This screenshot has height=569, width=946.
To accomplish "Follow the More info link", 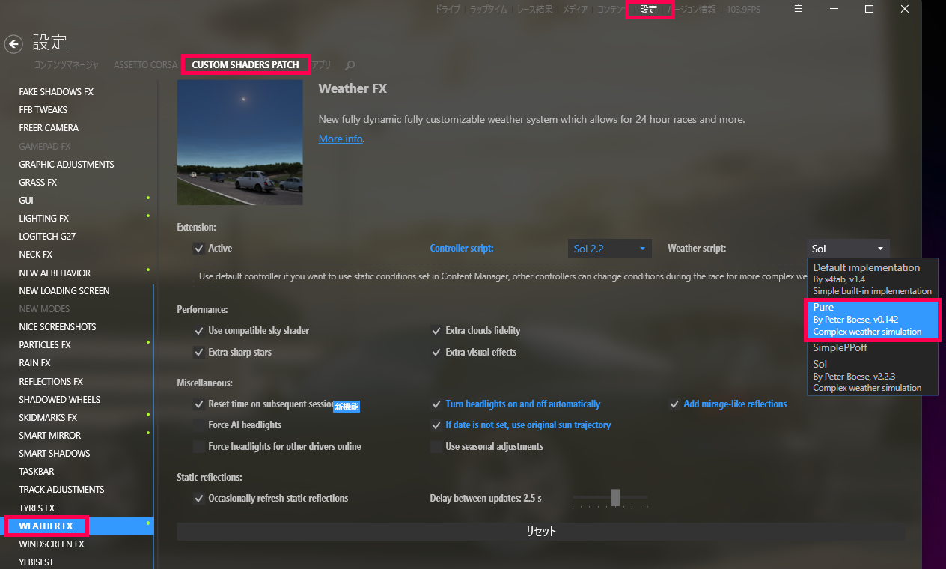I will (x=341, y=139).
